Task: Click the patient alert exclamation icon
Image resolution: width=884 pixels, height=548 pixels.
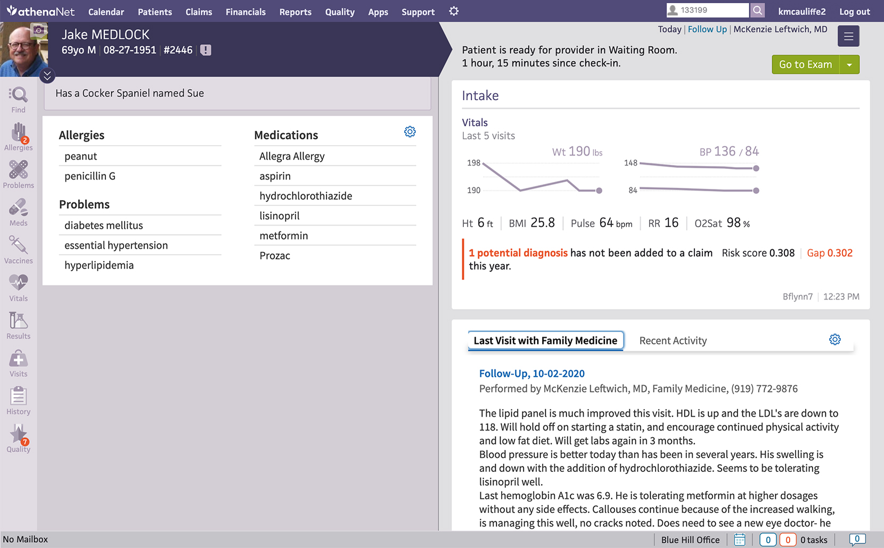Action: click(206, 50)
